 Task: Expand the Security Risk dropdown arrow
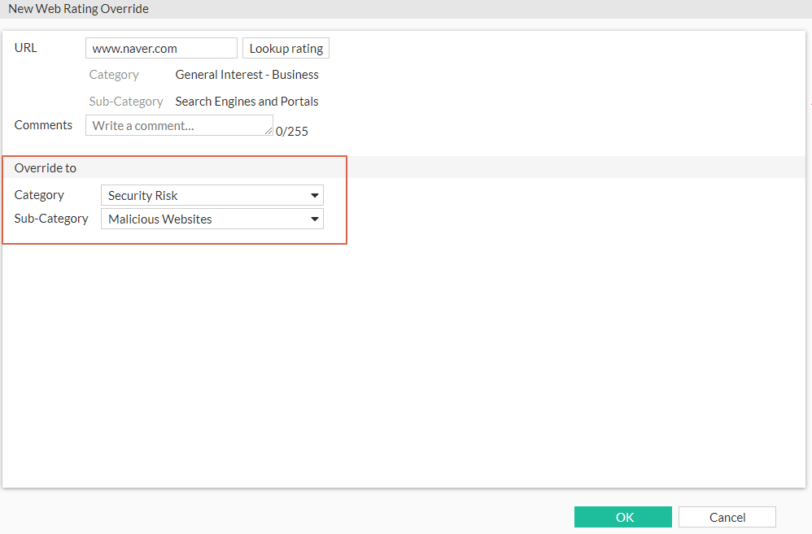point(314,195)
